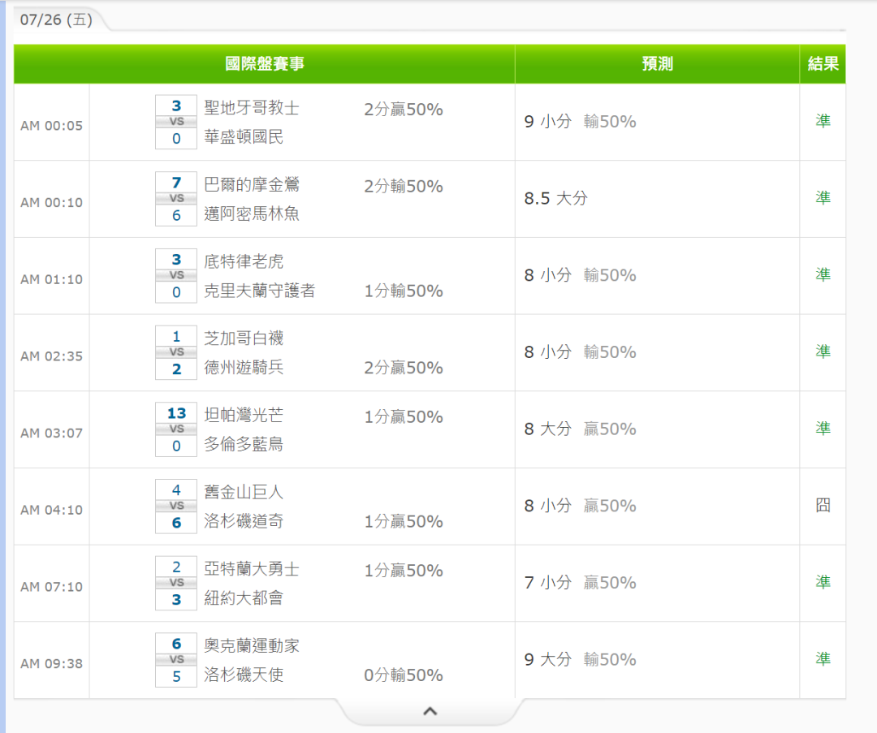Viewport: 877px width, 733px height.
Task: Click score 4 for 舊金山巨人
Action: pos(176,490)
